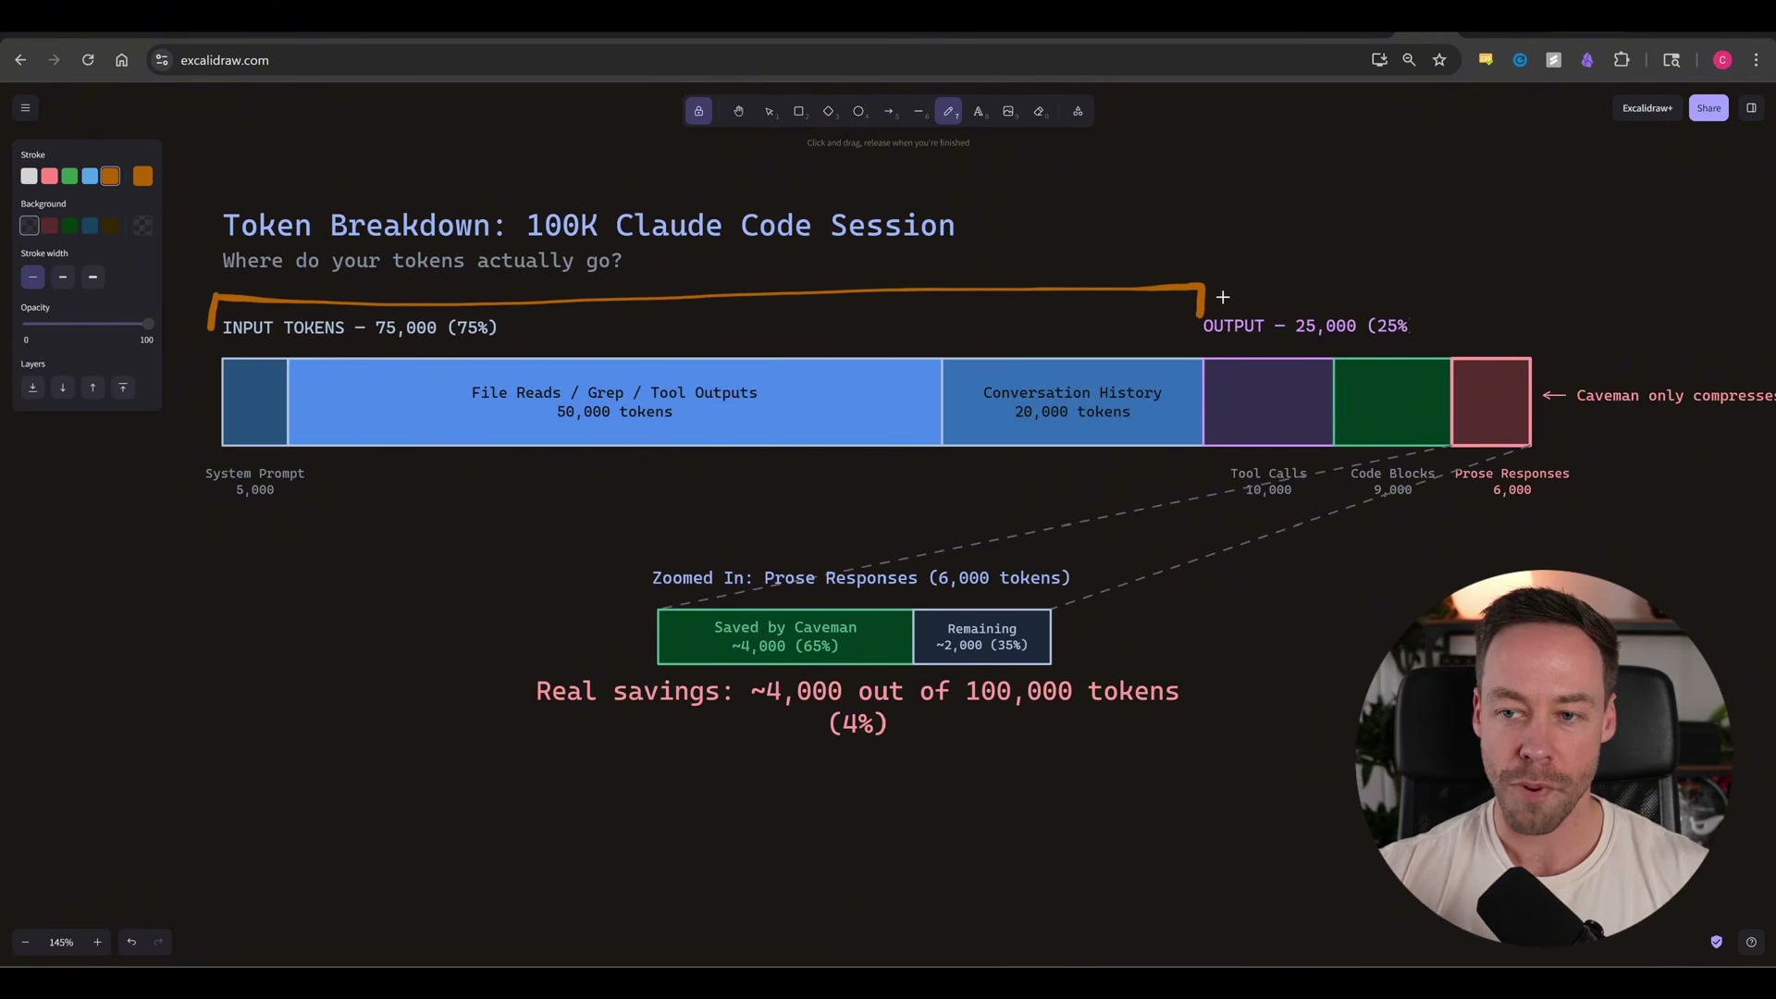The width and height of the screenshot is (1776, 999).
Task: Zoom in the canvas with plus button
Action: click(97, 943)
